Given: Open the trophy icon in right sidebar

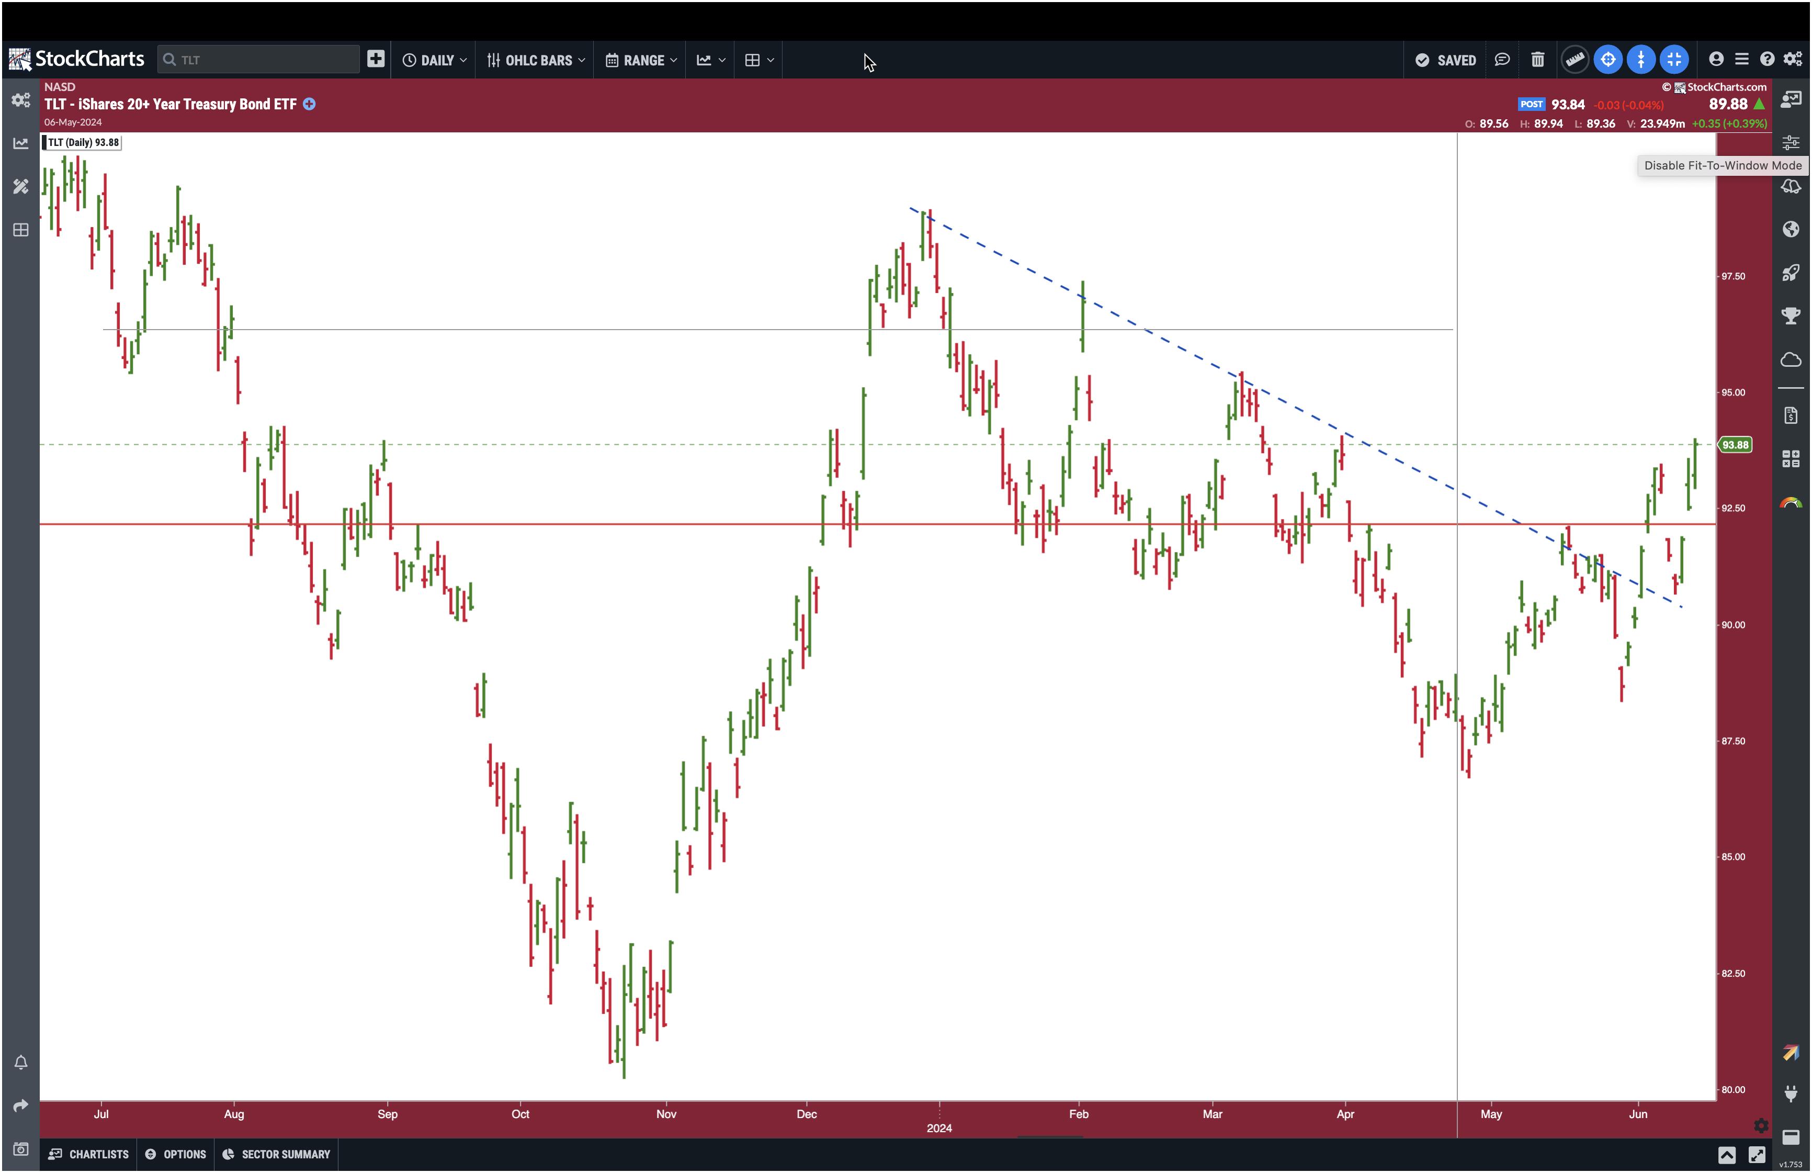Looking at the screenshot, I should pyautogui.click(x=1790, y=315).
